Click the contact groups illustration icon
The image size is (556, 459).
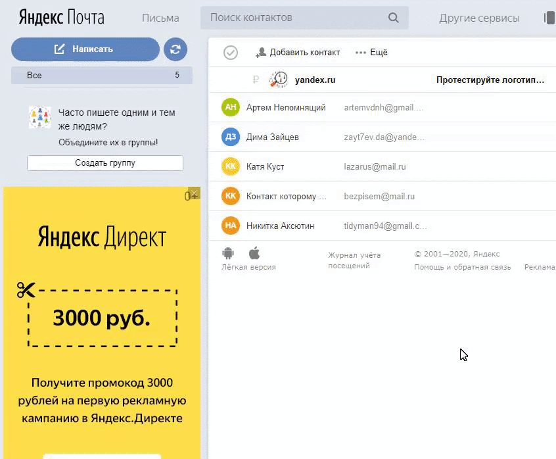pos(39,117)
